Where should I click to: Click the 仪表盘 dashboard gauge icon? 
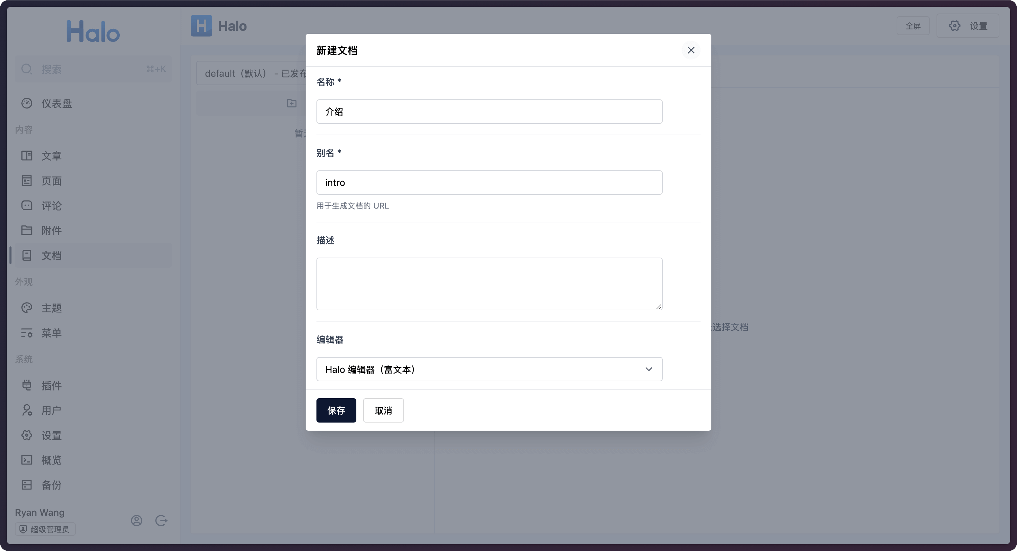(27, 103)
